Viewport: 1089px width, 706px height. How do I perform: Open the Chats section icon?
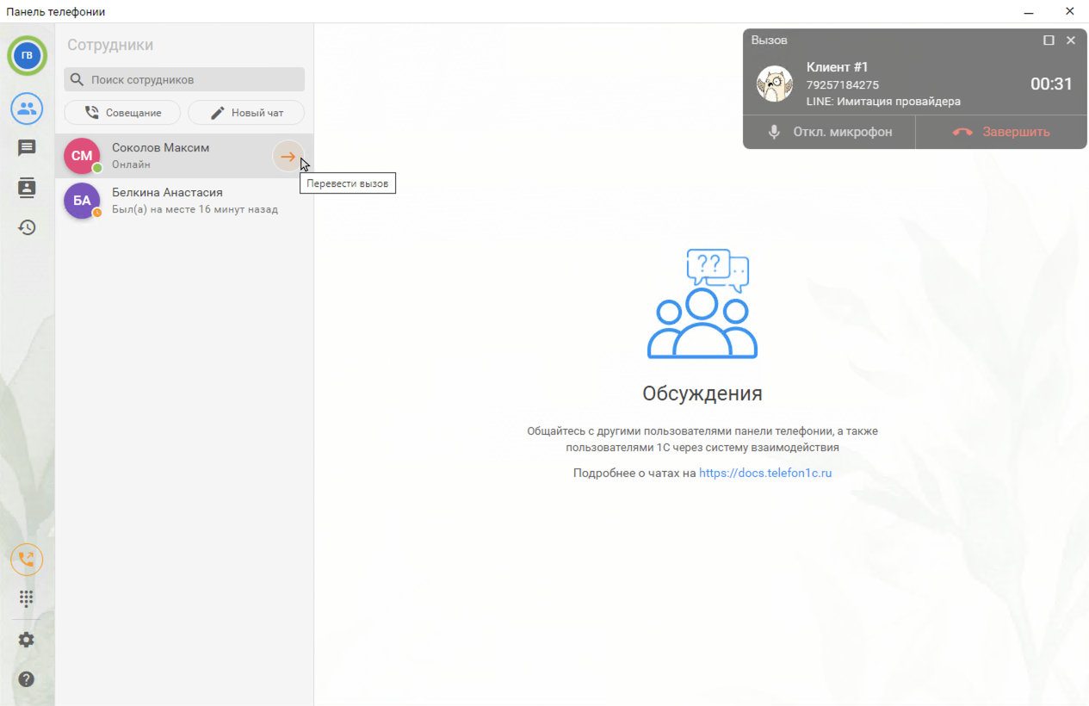27,148
